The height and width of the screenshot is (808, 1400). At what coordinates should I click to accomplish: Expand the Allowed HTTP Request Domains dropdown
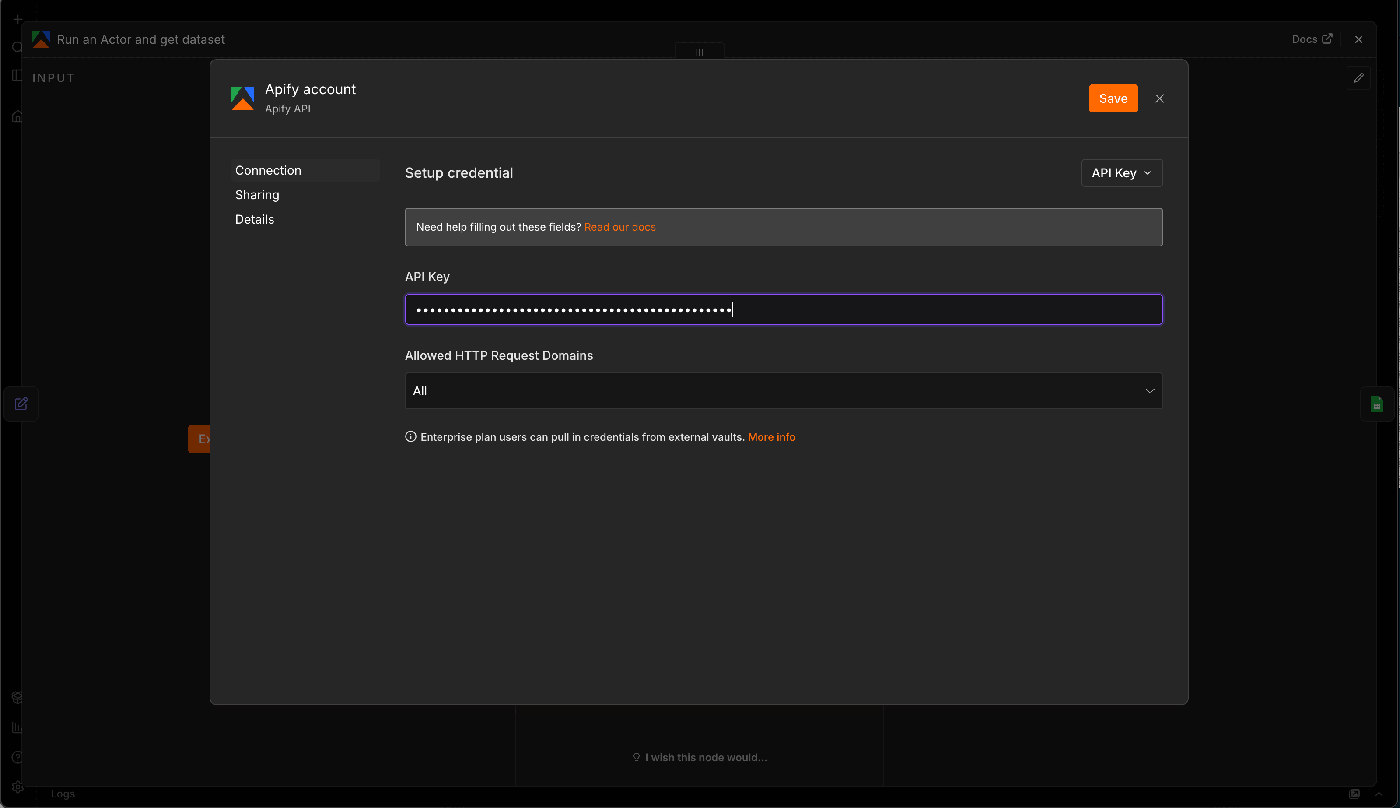click(783, 391)
